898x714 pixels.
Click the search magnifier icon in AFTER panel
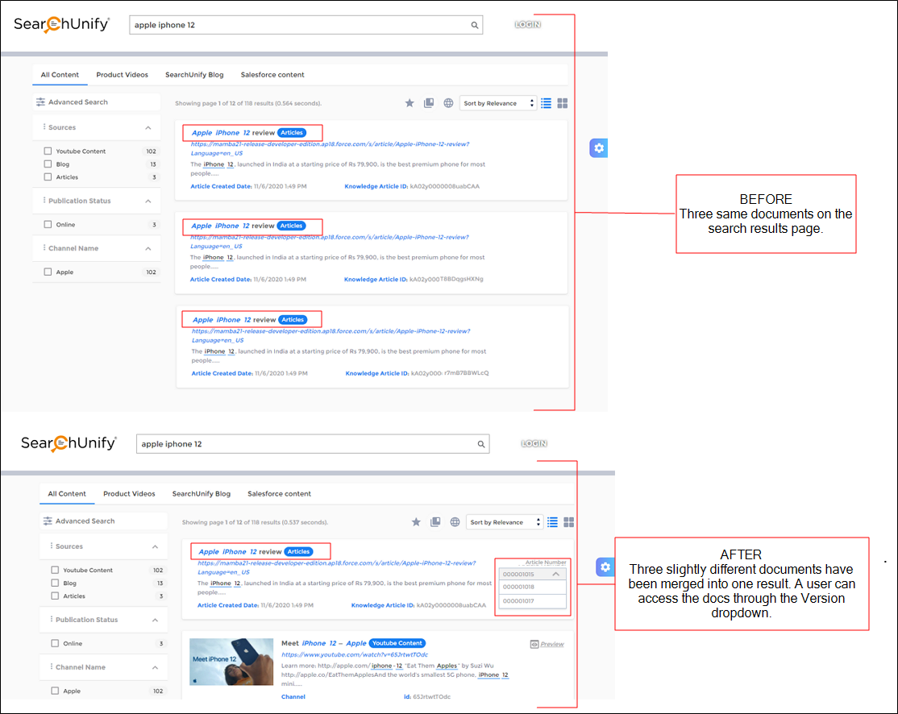coord(481,444)
